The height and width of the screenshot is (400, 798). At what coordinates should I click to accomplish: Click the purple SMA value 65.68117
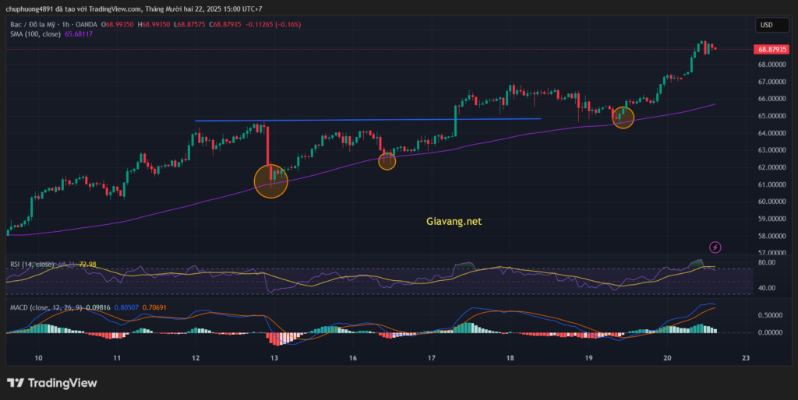pyautogui.click(x=77, y=34)
